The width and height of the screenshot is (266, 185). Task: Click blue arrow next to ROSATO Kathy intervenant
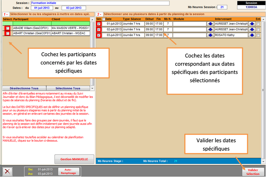click(x=252, y=35)
